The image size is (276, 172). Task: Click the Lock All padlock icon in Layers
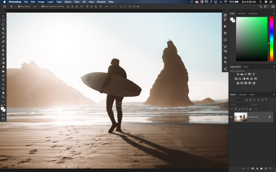pyautogui.click(x=250, y=109)
